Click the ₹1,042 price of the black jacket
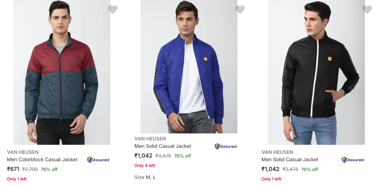 (271, 169)
